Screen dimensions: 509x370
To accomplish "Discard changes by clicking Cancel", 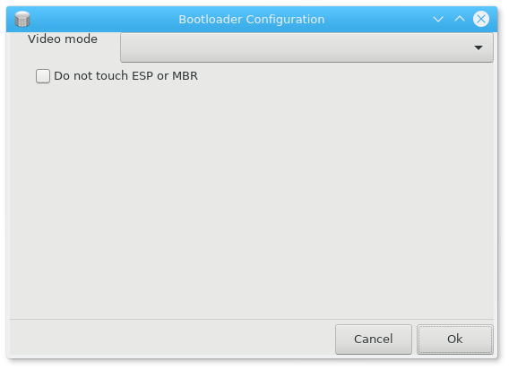I will [374, 340].
